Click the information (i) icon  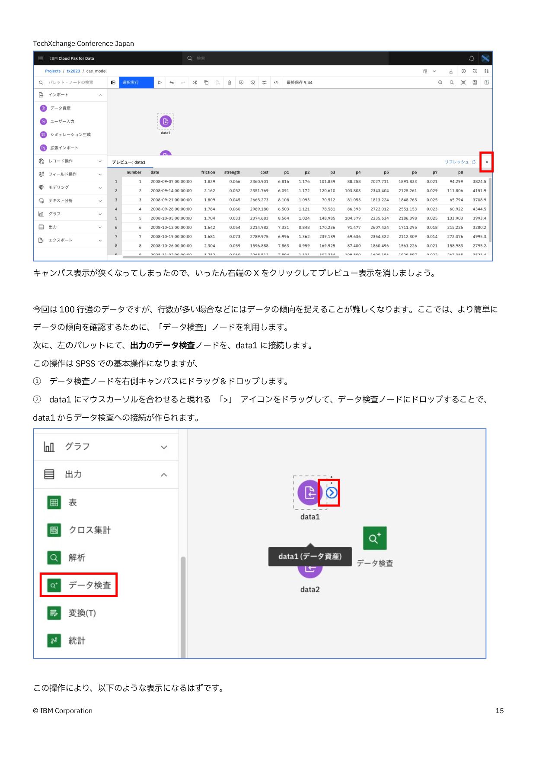pyautogui.click(x=463, y=71)
